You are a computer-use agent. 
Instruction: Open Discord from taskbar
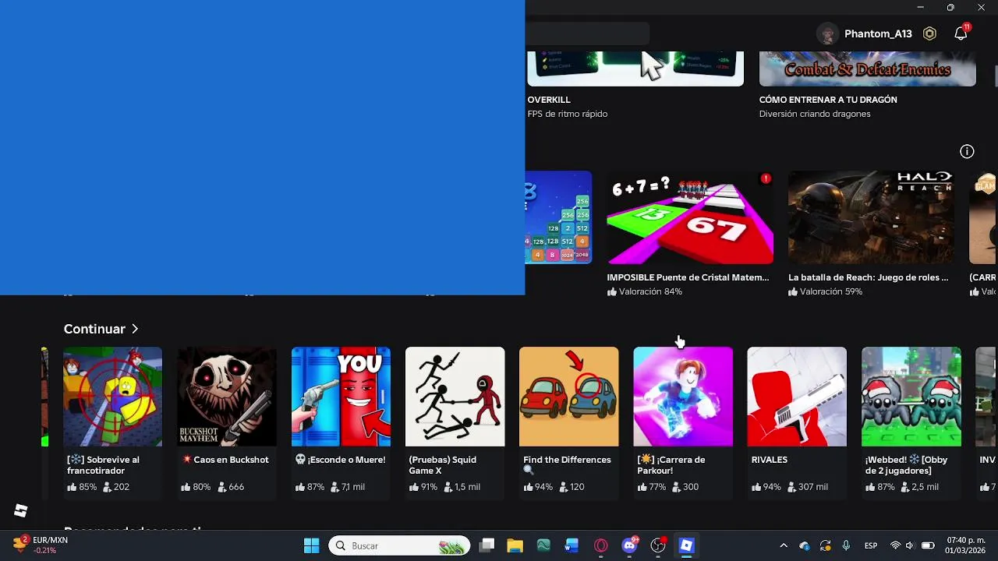[x=629, y=545]
